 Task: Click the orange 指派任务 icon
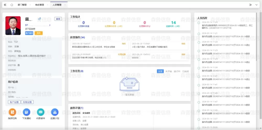(12, 112)
